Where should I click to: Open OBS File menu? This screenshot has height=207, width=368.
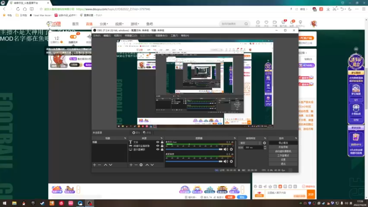tap(97, 36)
